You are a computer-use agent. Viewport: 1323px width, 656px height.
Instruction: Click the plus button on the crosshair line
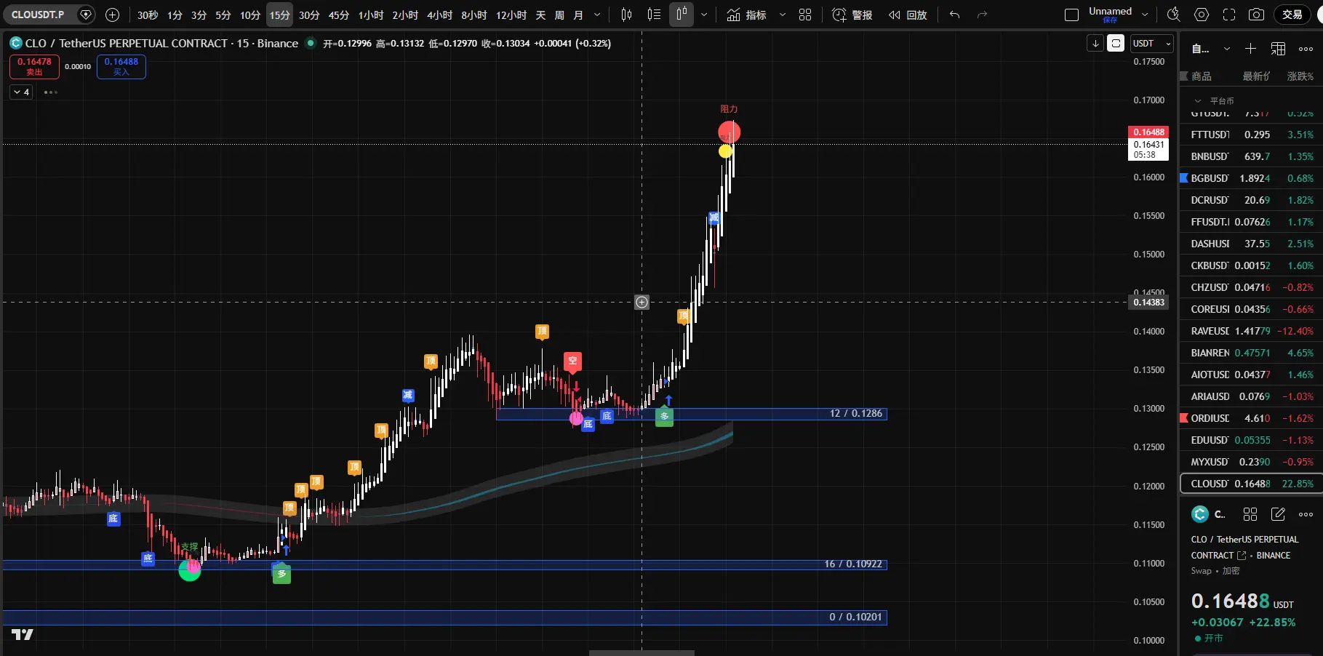(641, 303)
